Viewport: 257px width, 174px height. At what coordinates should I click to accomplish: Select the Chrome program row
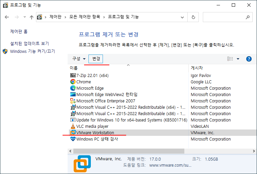pyautogui.click(x=162, y=82)
